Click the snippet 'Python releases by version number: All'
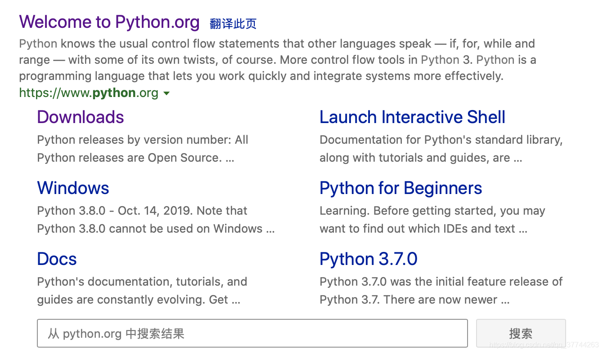 click(x=143, y=140)
